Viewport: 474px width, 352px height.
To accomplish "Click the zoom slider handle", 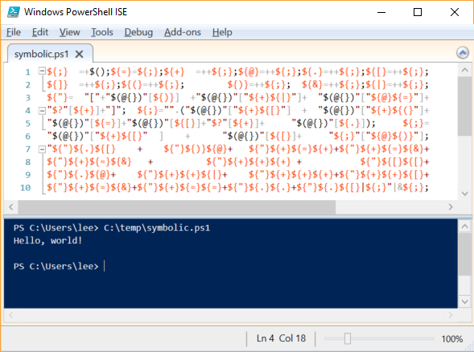I will [348, 338].
